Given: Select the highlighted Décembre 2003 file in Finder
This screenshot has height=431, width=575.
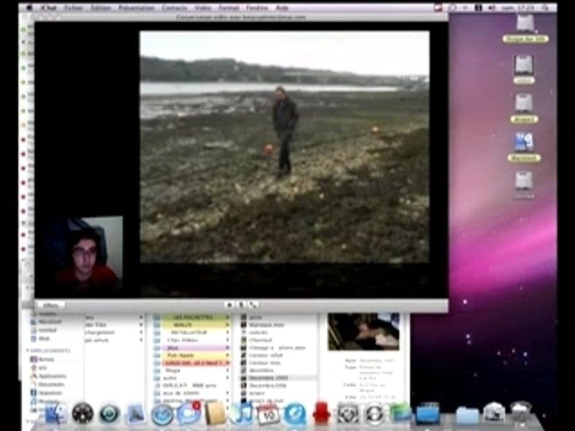Looking at the screenshot, I should (279, 378).
